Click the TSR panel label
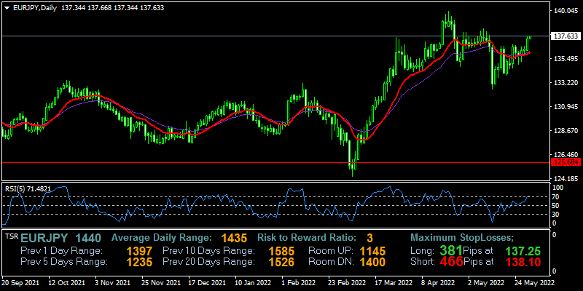 pyautogui.click(x=12, y=236)
